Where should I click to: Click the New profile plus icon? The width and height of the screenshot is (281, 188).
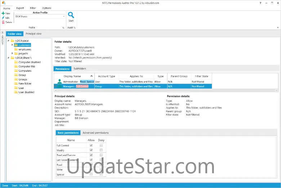[x=3, y=13]
